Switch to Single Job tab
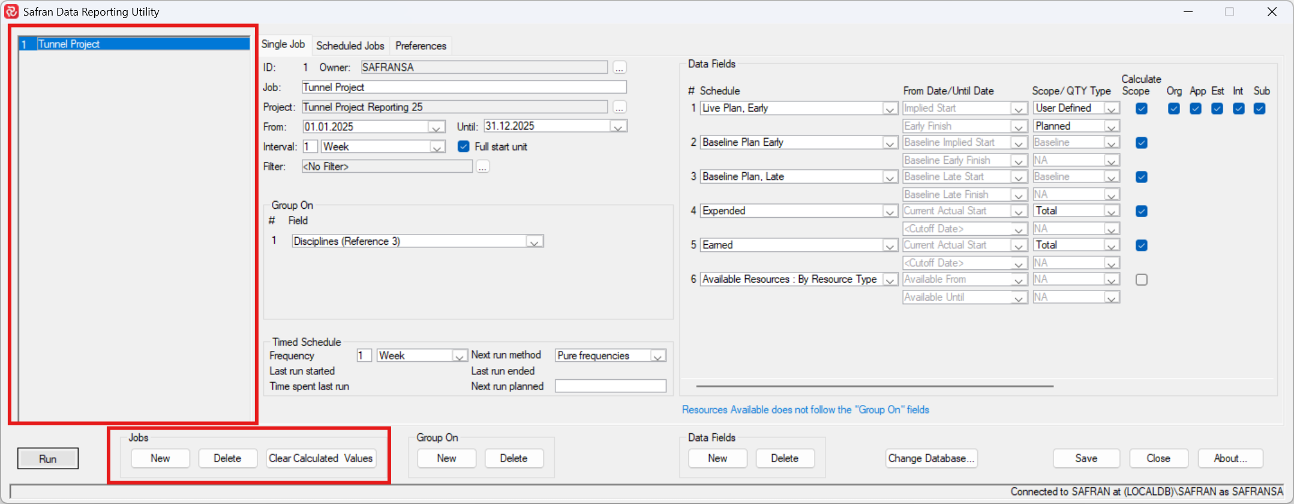 coord(283,44)
